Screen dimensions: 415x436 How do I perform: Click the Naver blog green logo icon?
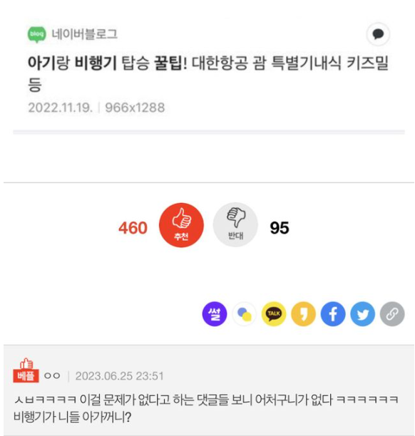pos(36,34)
